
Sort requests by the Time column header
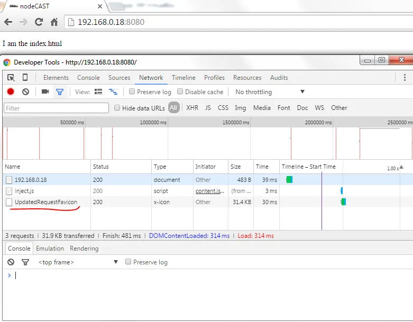(x=267, y=167)
